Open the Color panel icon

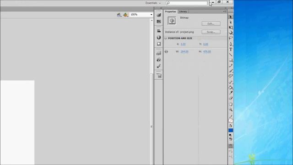pyautogui.click(x=159, y=15)
